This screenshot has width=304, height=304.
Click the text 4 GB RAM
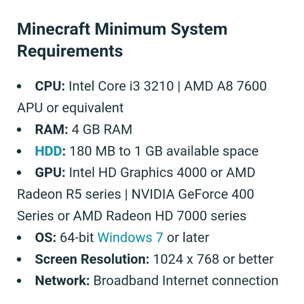[102, 129]
